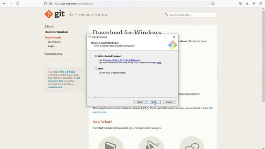265x149 pixels.
Task: Click the browser address bar URL
Action: 73,4
